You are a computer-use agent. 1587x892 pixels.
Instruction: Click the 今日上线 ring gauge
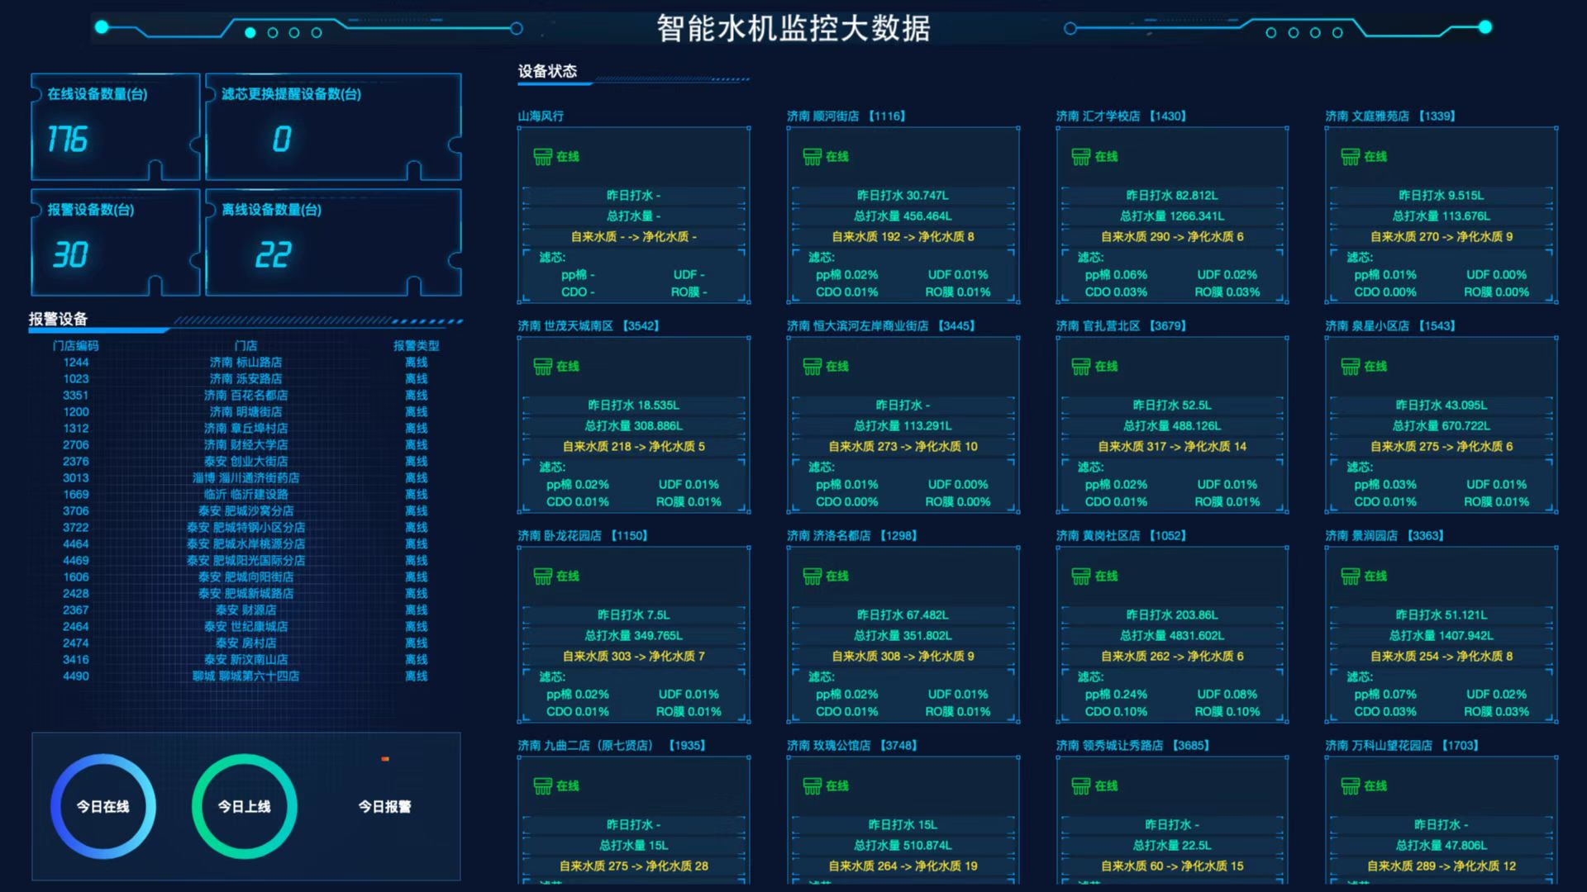[x=244, y=806]
